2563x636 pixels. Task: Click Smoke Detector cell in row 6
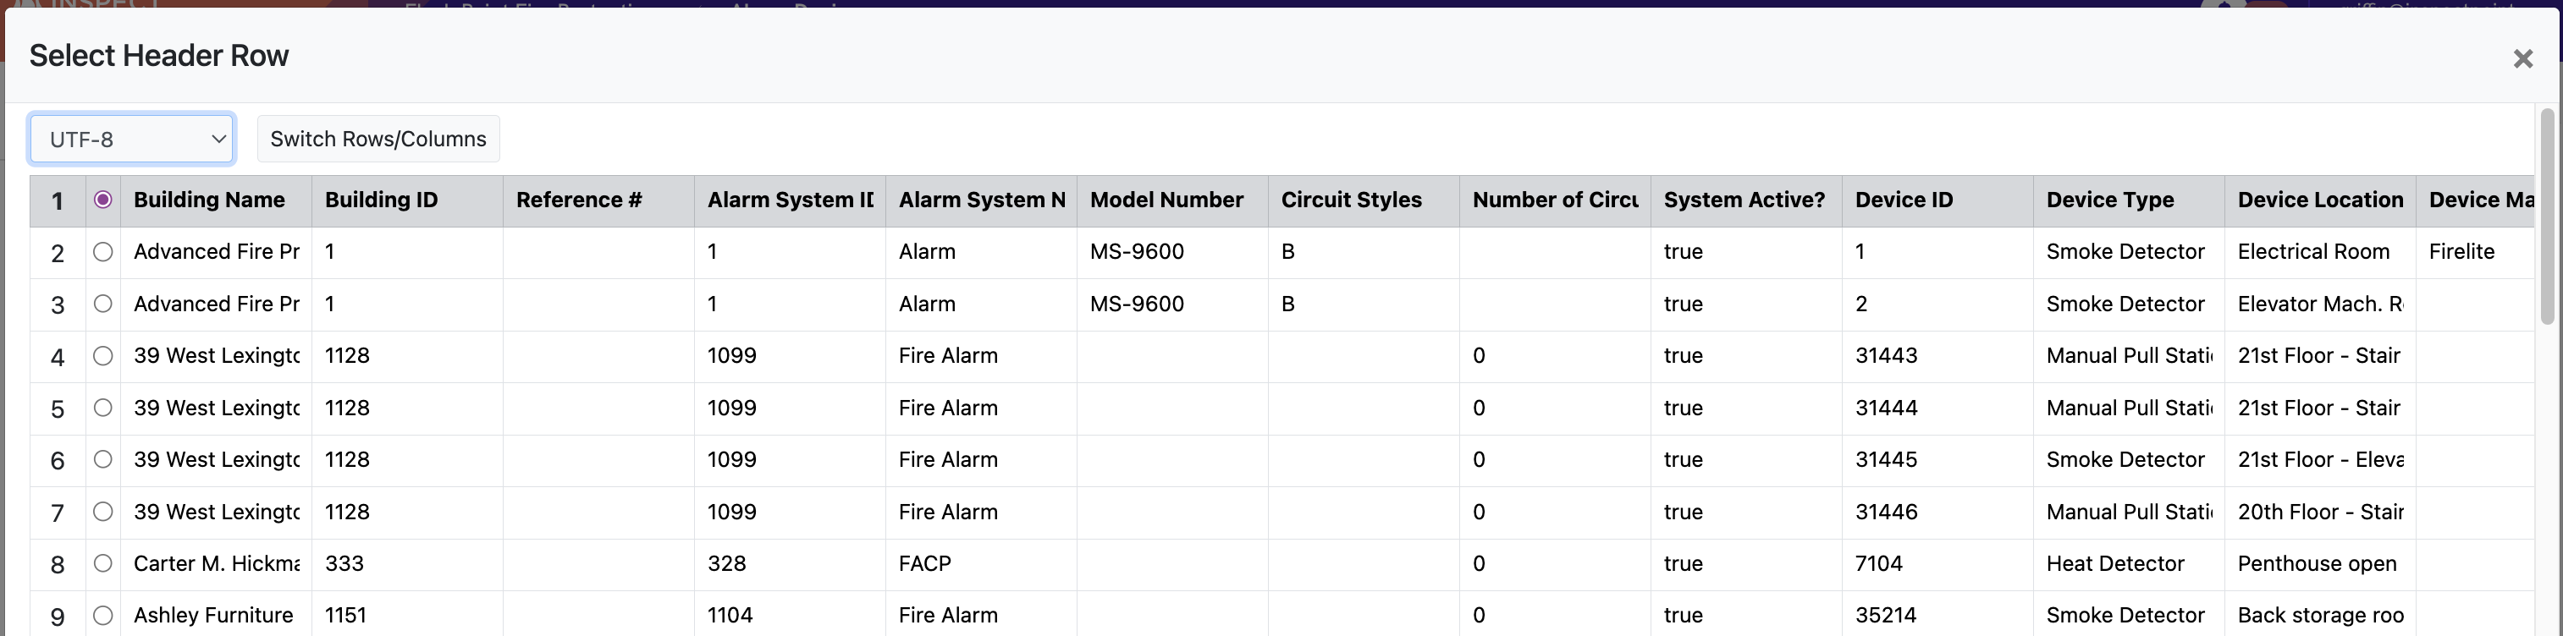click(2128, 460)
